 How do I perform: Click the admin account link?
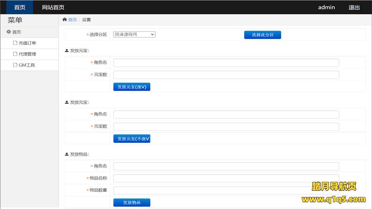326,7
